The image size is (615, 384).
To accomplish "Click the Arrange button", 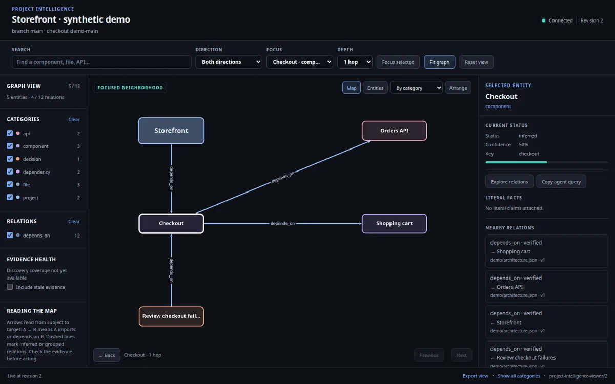I will click(x=458, y=88).
